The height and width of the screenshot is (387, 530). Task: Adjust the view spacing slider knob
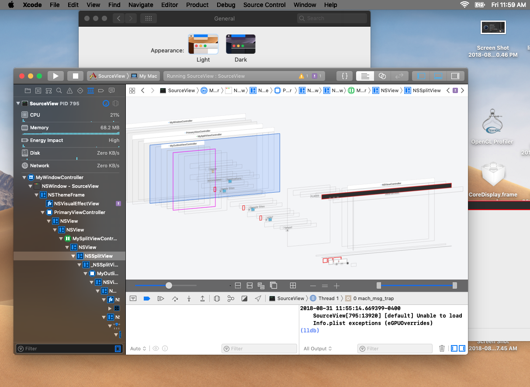[x=169, y=285]
